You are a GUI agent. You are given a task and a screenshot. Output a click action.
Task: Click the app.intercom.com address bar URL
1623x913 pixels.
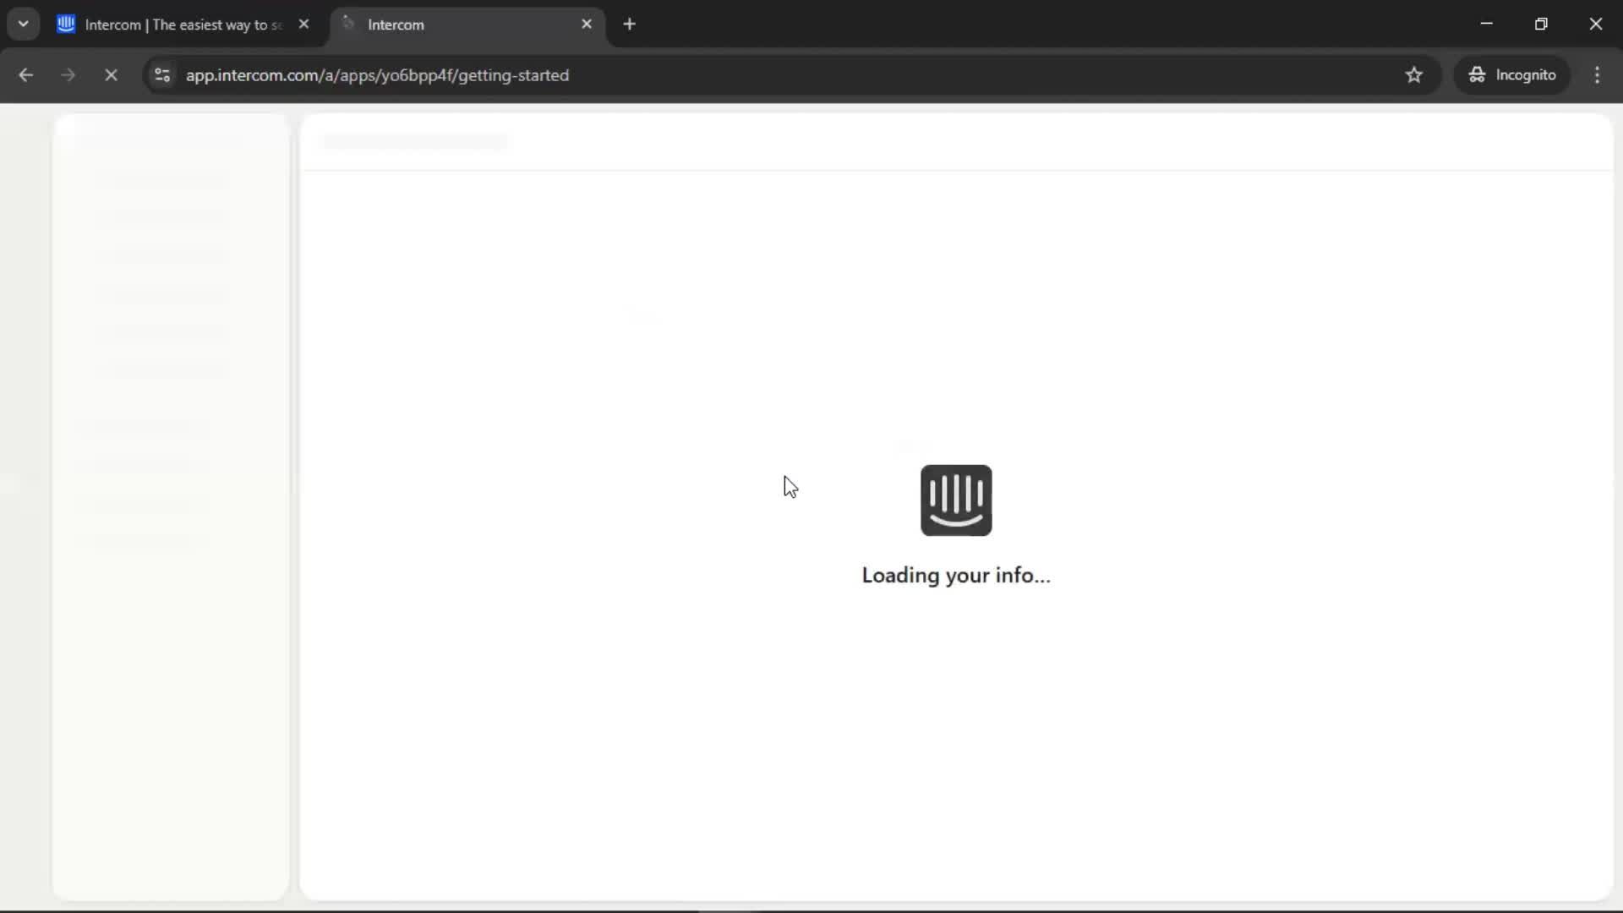(x=377, y=75)
